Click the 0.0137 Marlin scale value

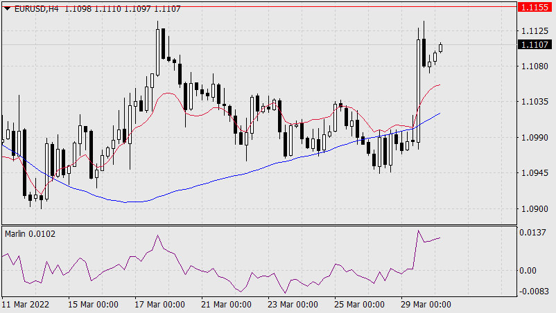[532, 232]
